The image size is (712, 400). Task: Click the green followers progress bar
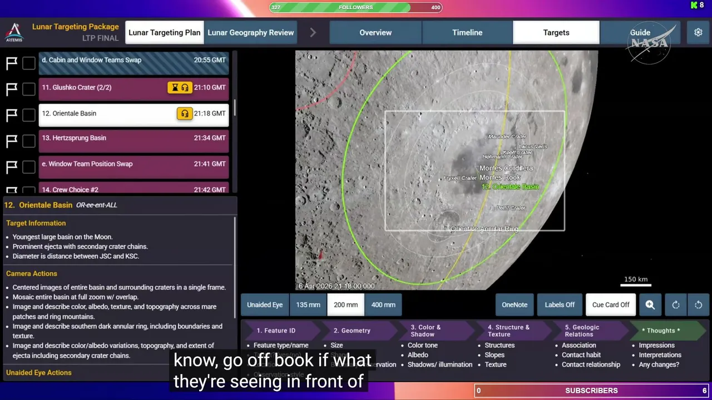pos(340,7)
